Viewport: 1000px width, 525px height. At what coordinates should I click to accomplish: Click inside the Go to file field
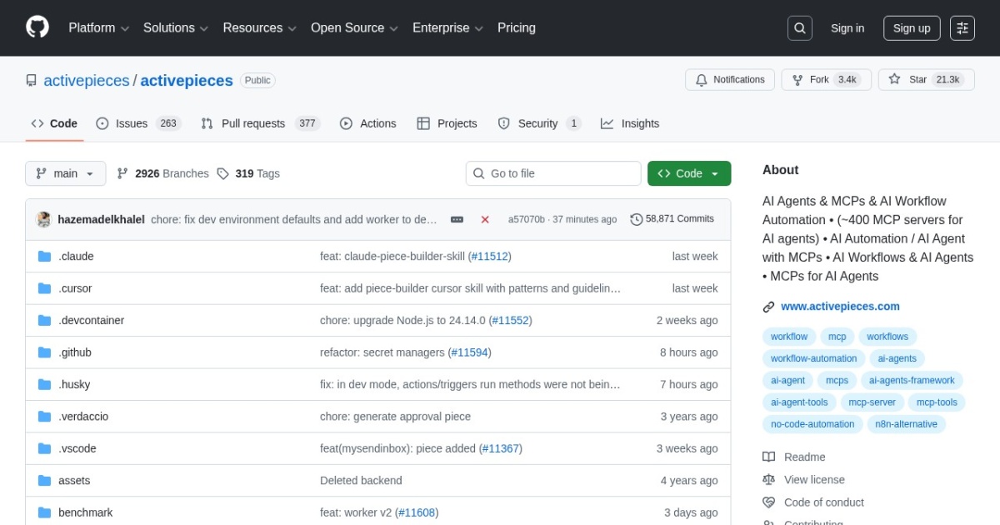(552, 172)
